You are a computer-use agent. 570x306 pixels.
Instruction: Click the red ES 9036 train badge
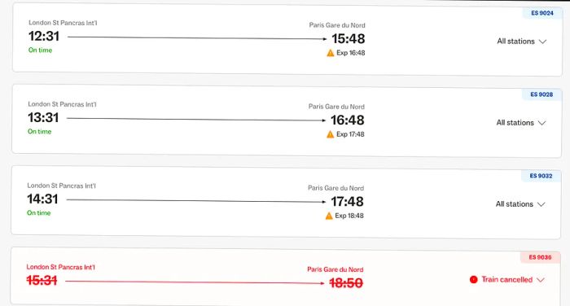[x=540, y=257]
